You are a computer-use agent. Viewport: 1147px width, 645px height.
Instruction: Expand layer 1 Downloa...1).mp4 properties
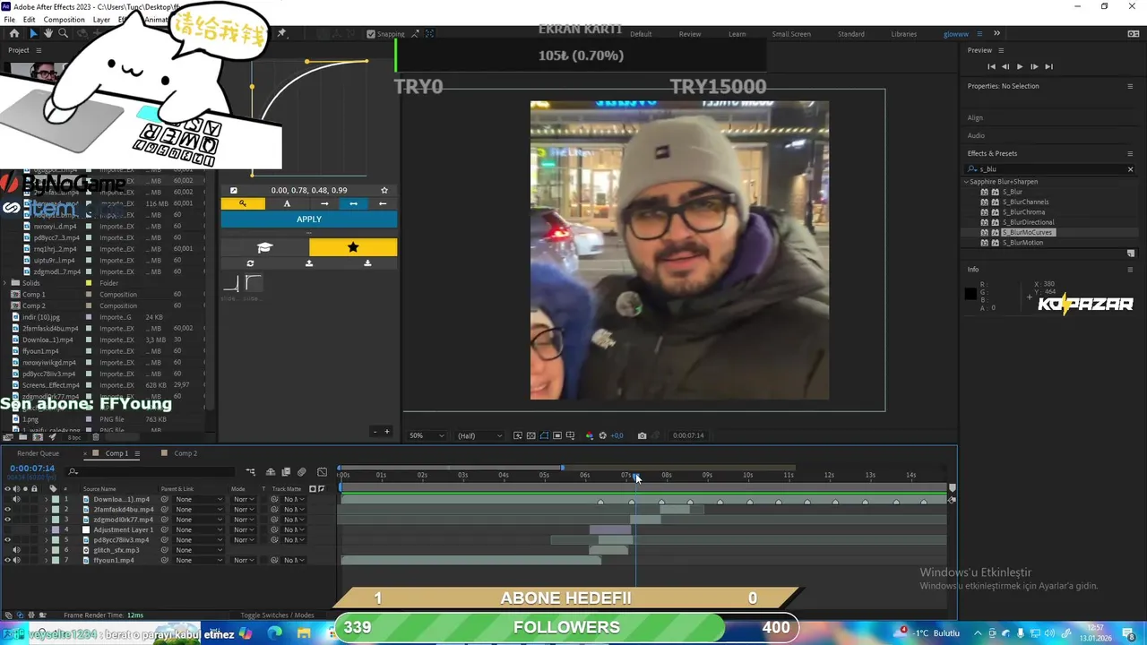pyautogui.click(x=47, y=499)
